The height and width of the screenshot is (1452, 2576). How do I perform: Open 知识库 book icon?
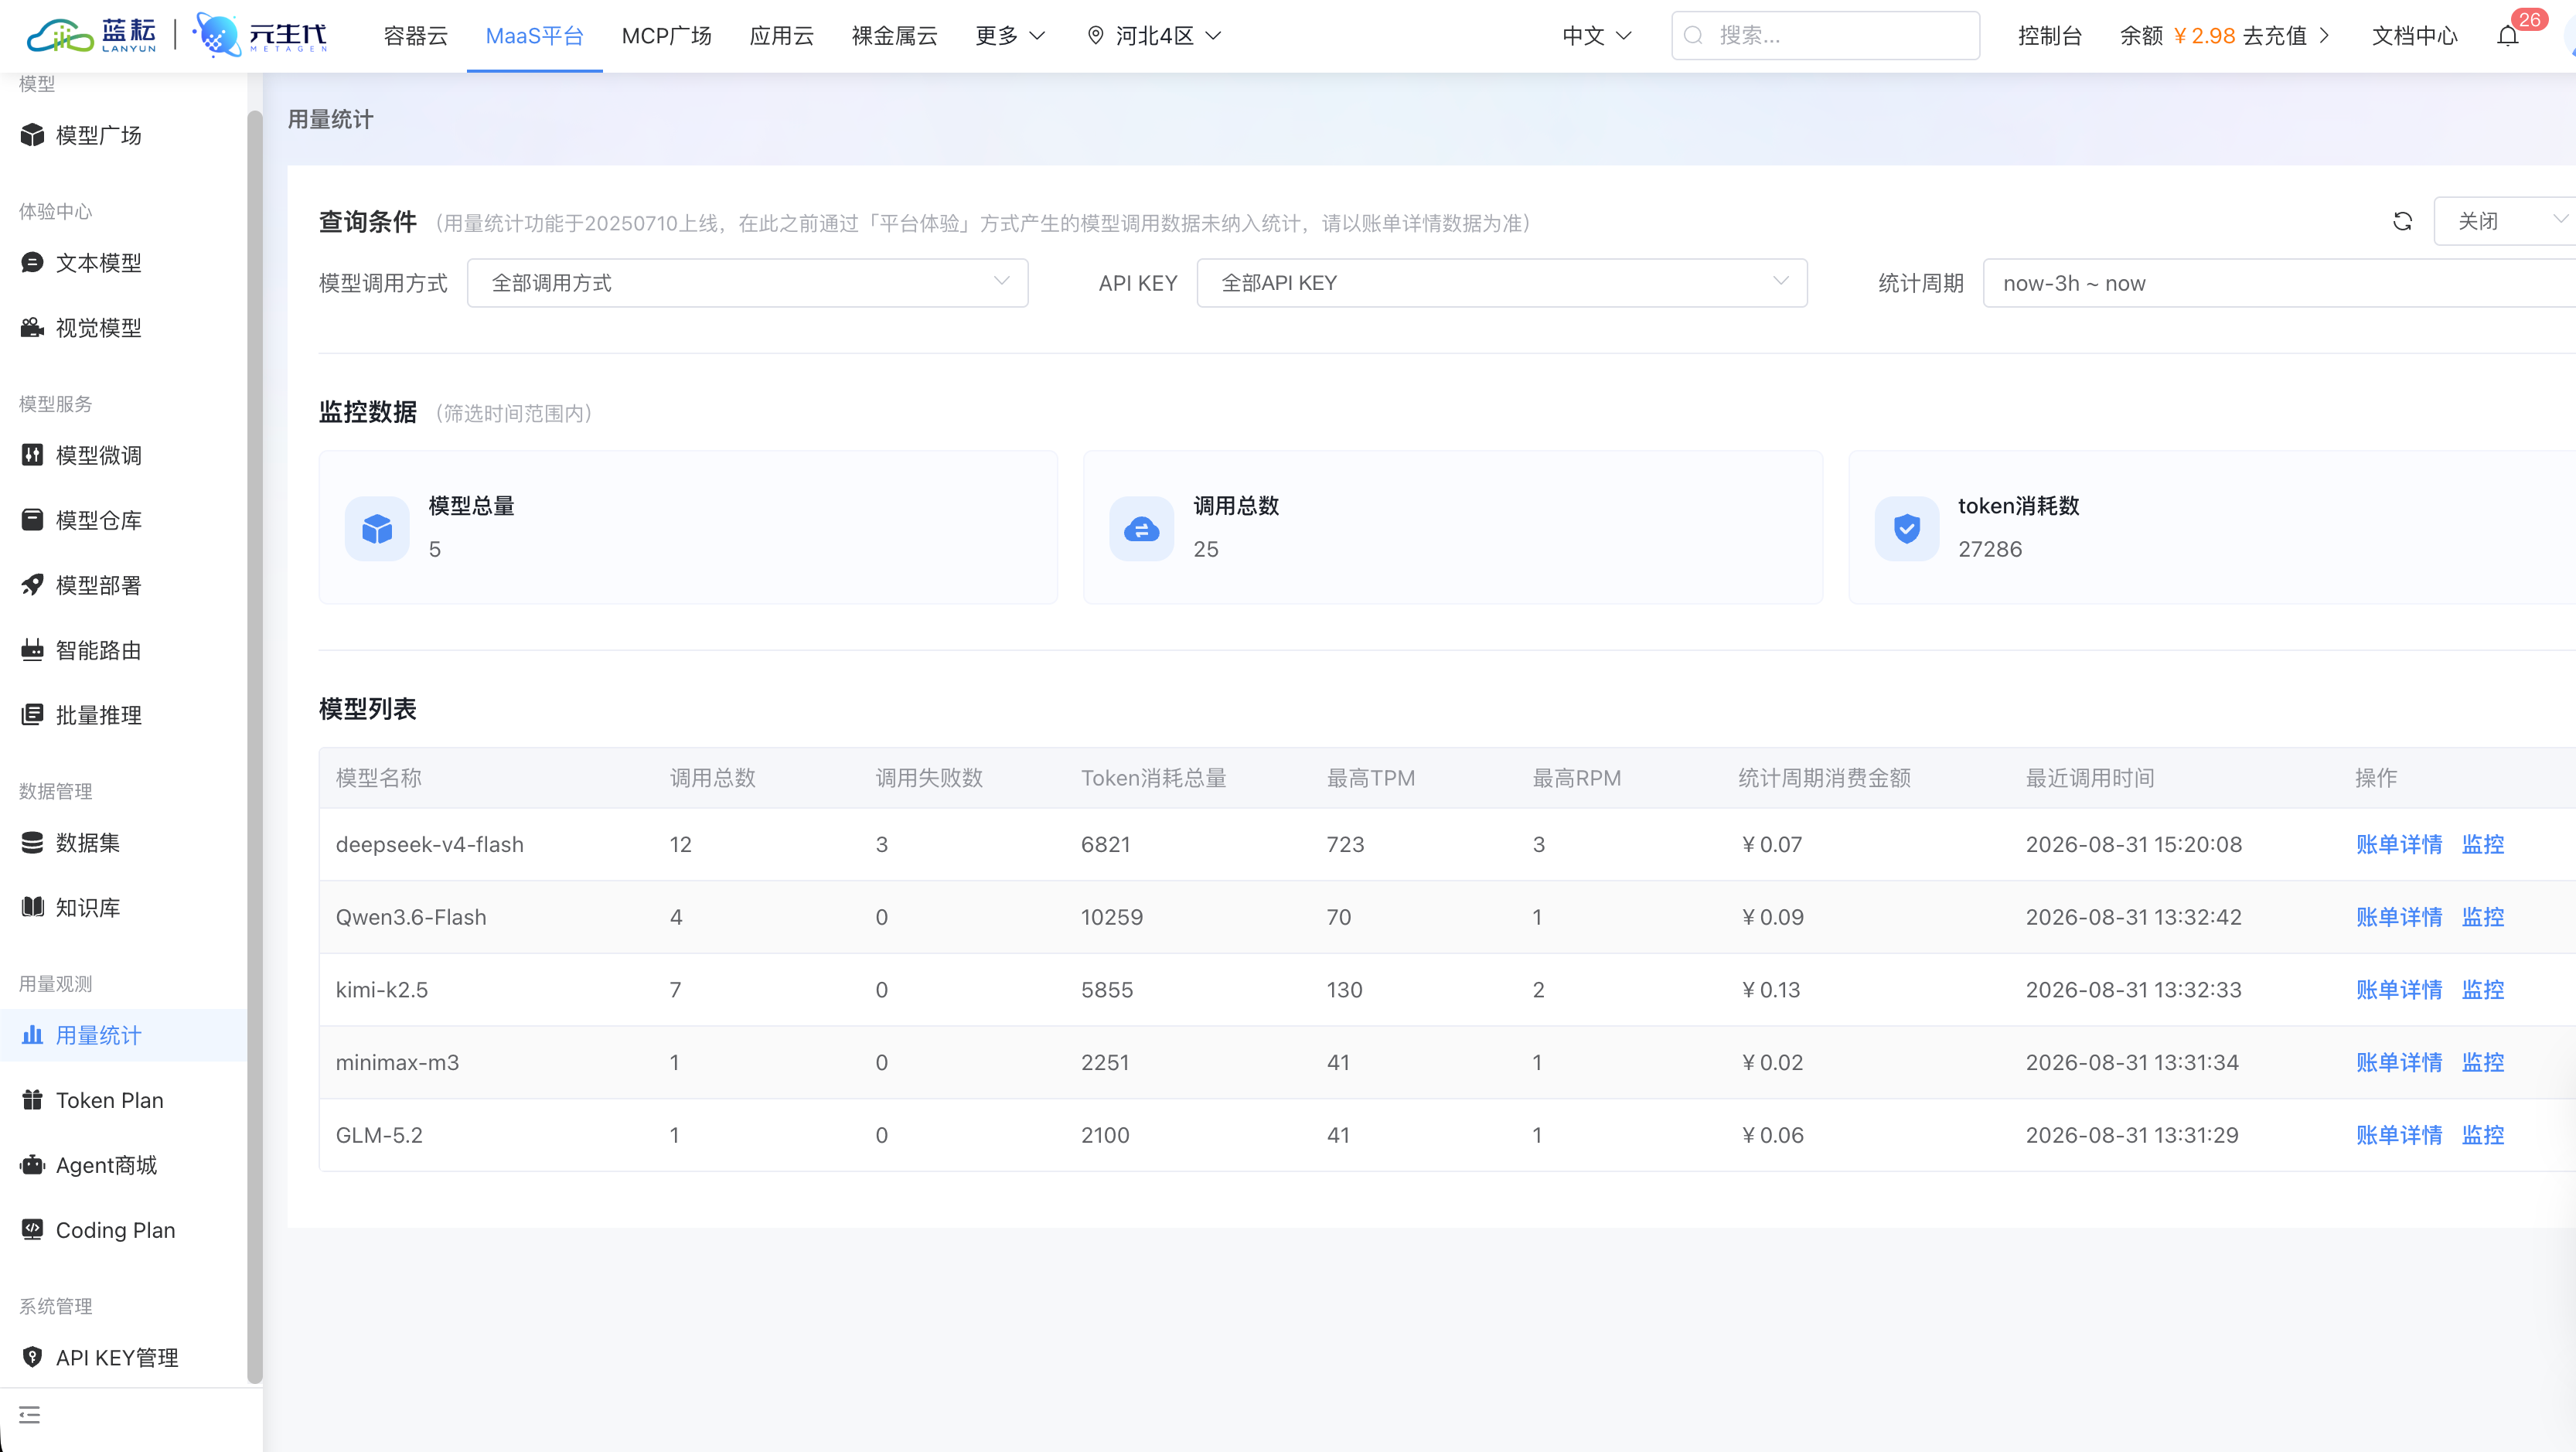(x=32, y=908)
